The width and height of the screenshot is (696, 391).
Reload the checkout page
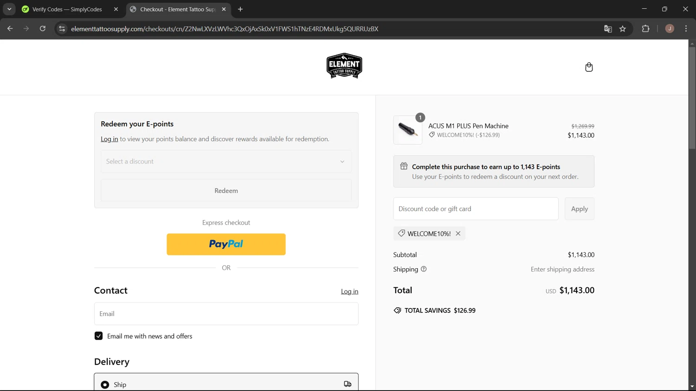pyautogui.click(x=43, y=29)
